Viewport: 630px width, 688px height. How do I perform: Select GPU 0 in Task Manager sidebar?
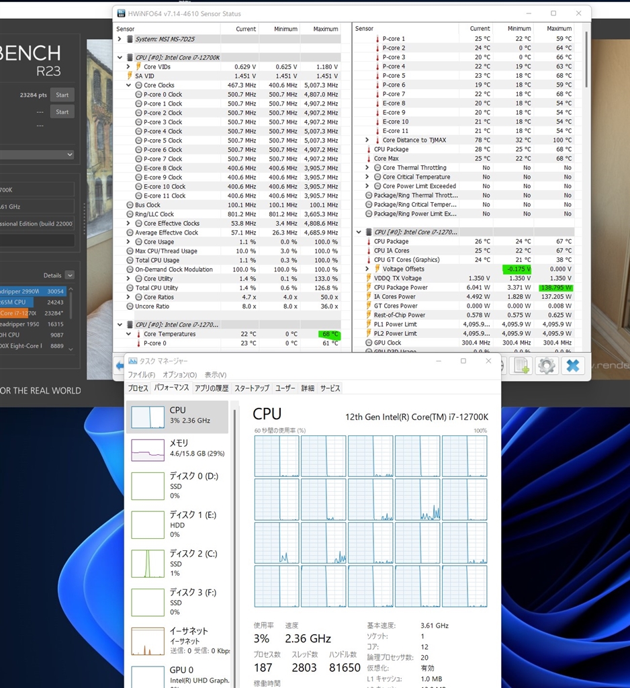178,676
